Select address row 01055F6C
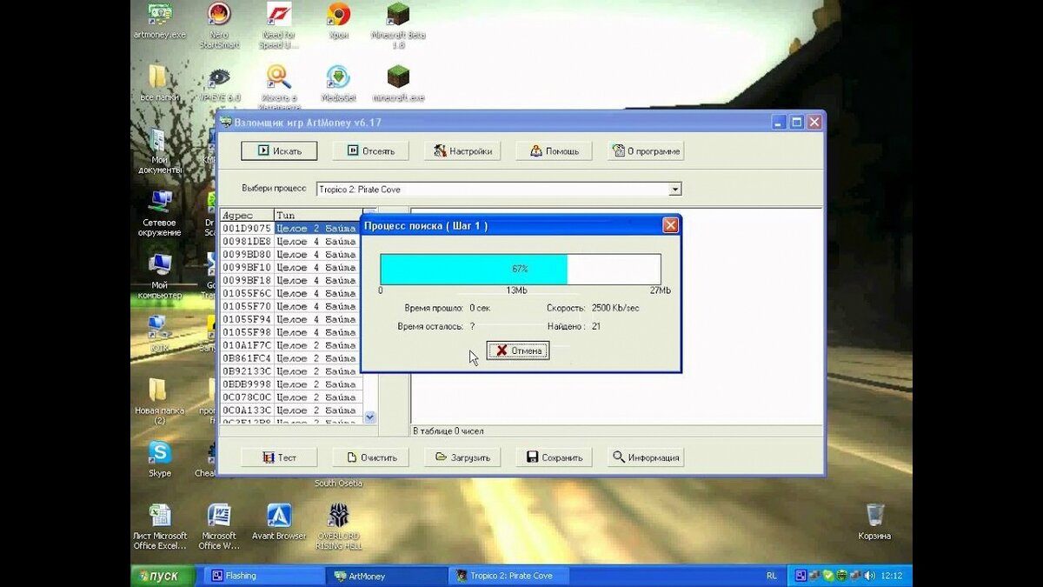 pos(290,293)
